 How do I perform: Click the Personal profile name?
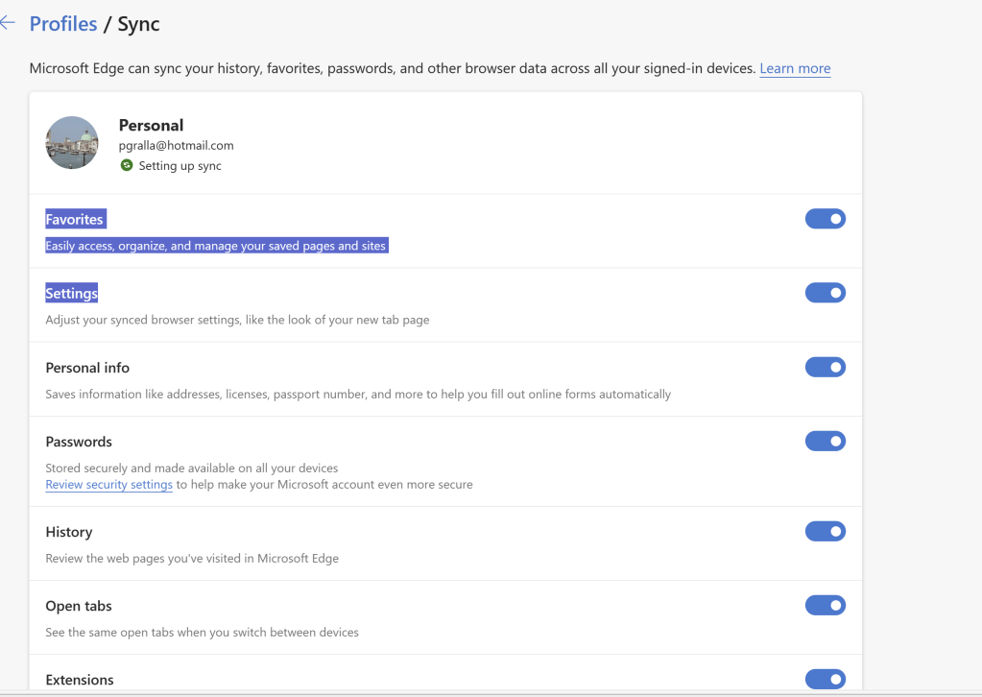[x=151, y=125]
